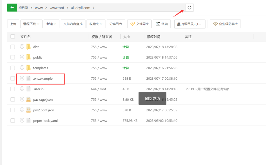The height and width of the screenshot is (165, 266).
Task: Sort by 修改时间 column header
Action: [154, 37]
